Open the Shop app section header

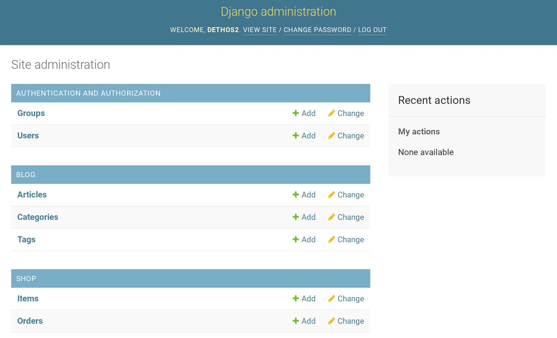pyautogui.click(x=26, y=279)
